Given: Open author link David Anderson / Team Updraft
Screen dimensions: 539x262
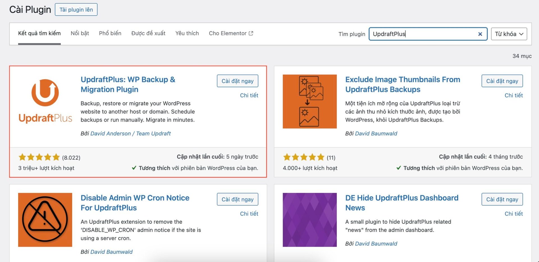Looking at the screenshot, I should (x=130, y=133).
